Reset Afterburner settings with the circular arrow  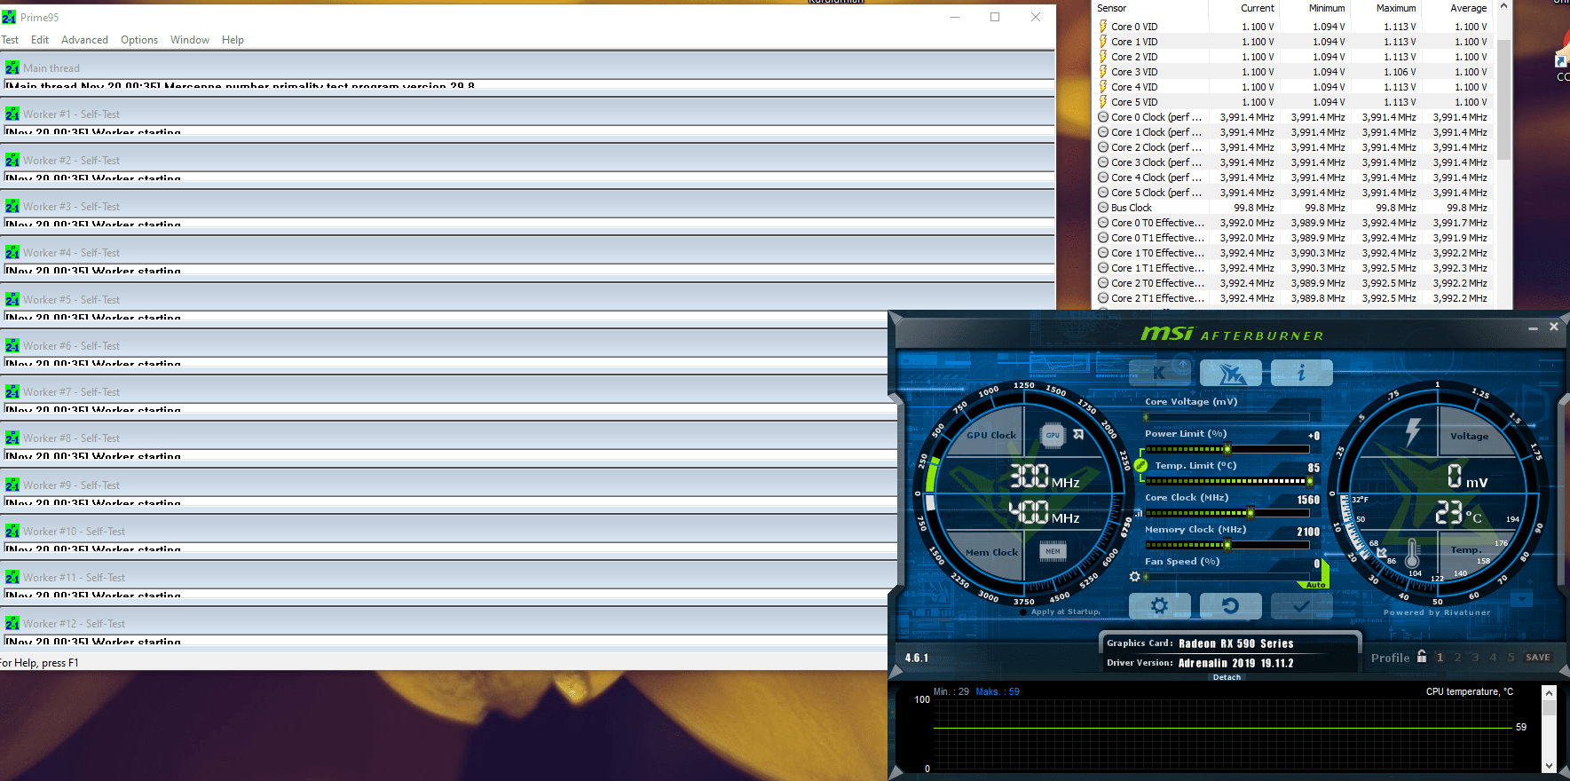point(1230,606)
